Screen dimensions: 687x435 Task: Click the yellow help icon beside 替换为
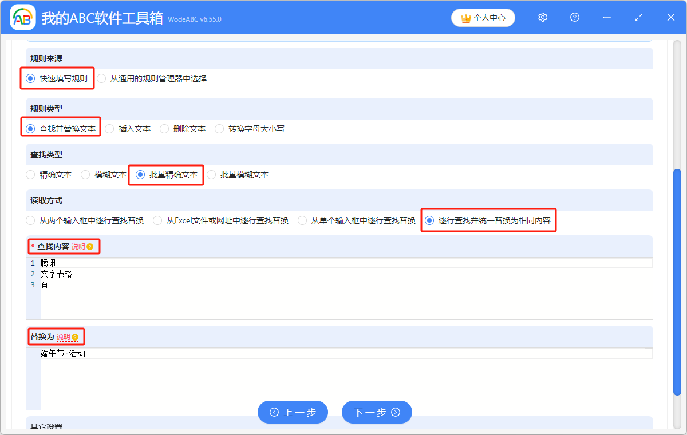(75, 337)
